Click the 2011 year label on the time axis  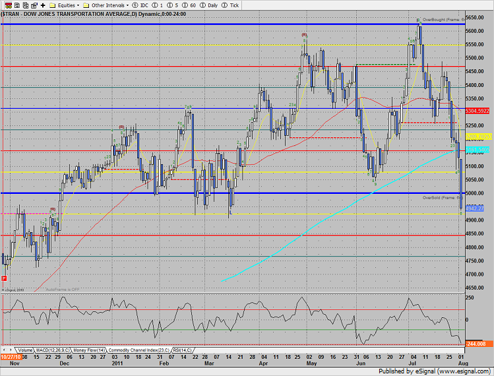coord(117,363)
